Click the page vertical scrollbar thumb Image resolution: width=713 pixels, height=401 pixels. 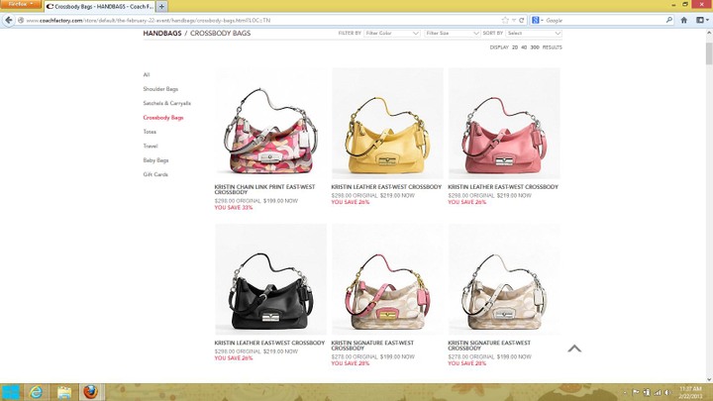pyautogui.click(x=709, y=53)
